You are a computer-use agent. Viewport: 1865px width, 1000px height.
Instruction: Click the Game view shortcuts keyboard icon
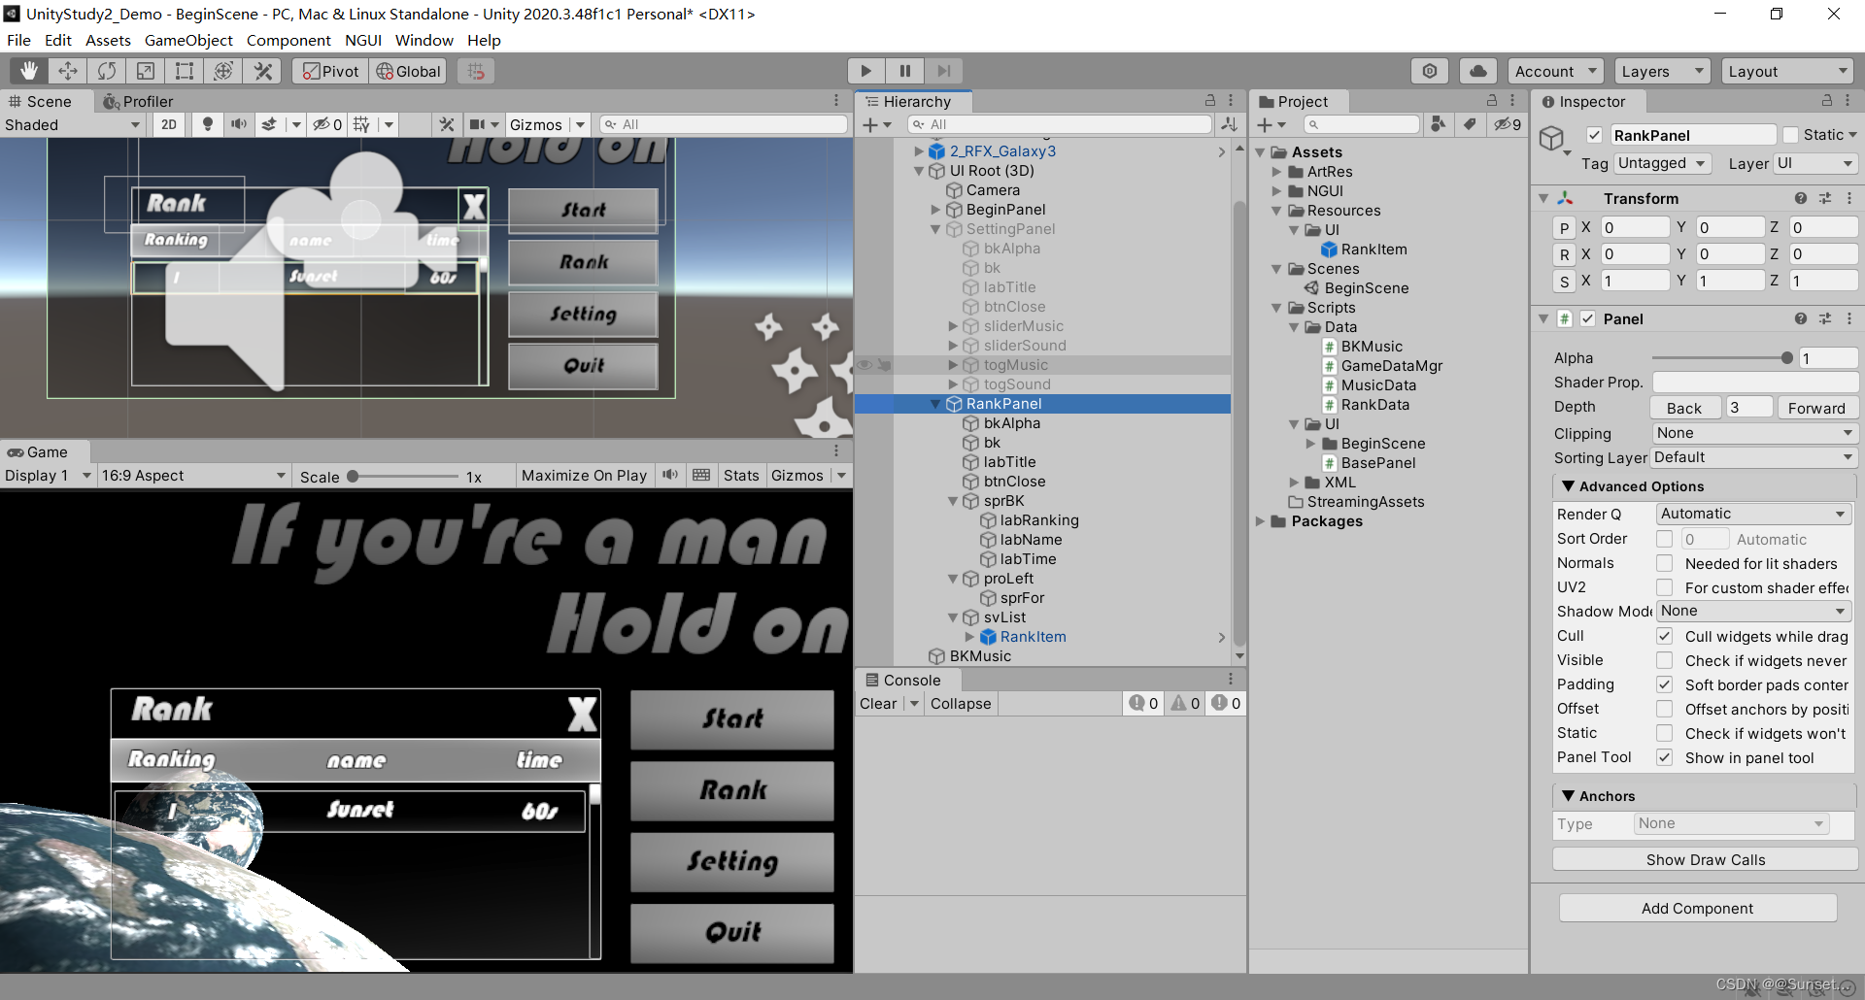[701, 475]
